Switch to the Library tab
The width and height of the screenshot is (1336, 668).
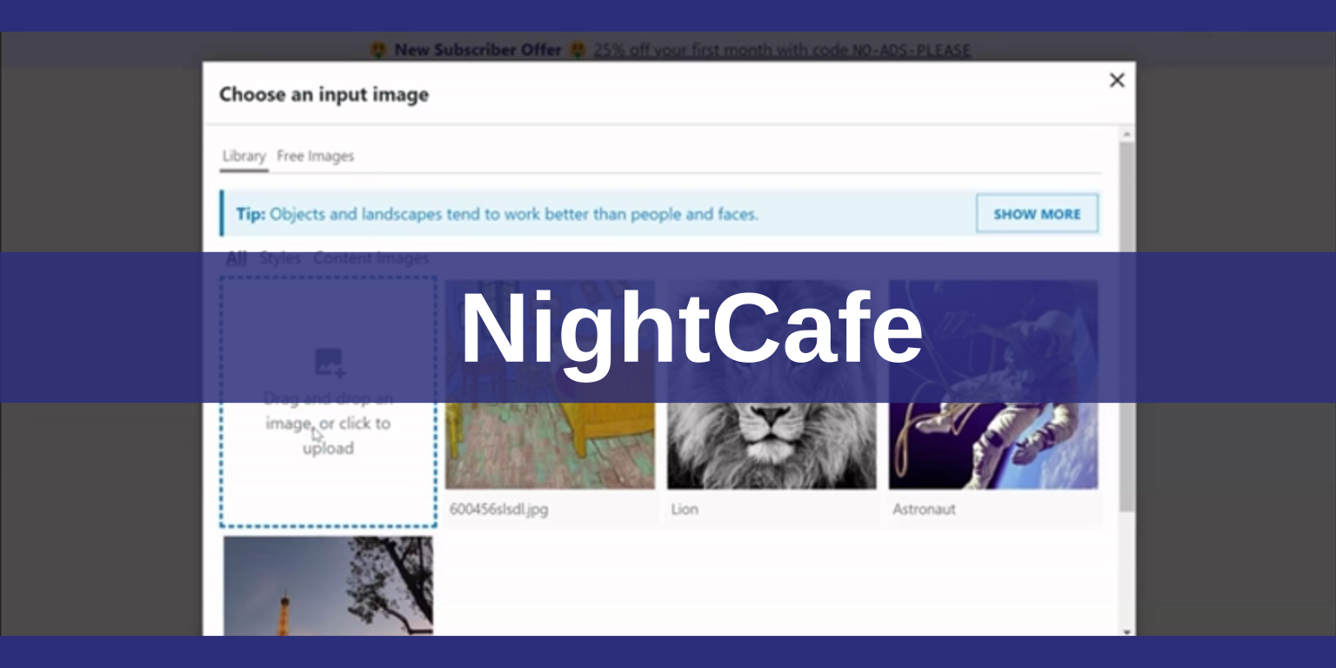pyautogui.click(x=244, y=157)
